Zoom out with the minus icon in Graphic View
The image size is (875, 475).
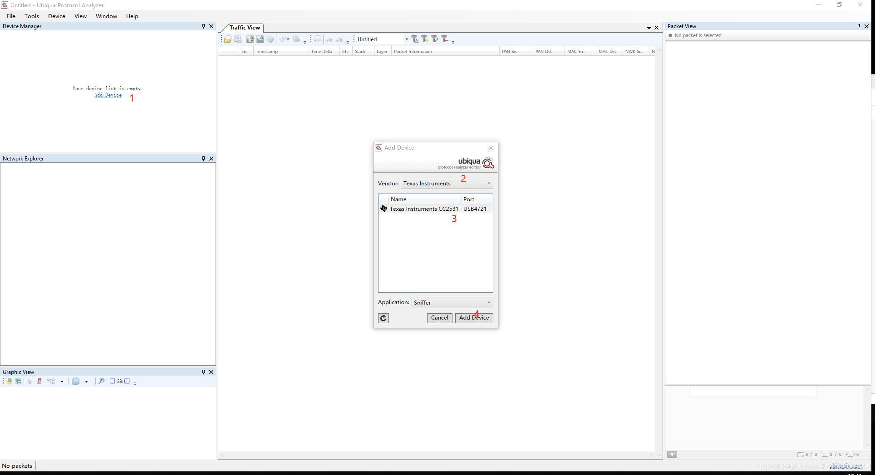coord(112,382)
